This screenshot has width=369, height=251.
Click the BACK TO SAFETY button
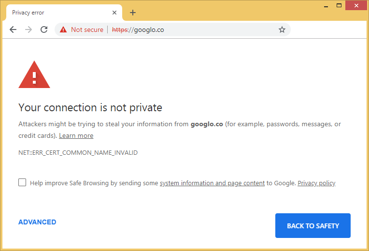pyautogui.click(x=313, y=226)
